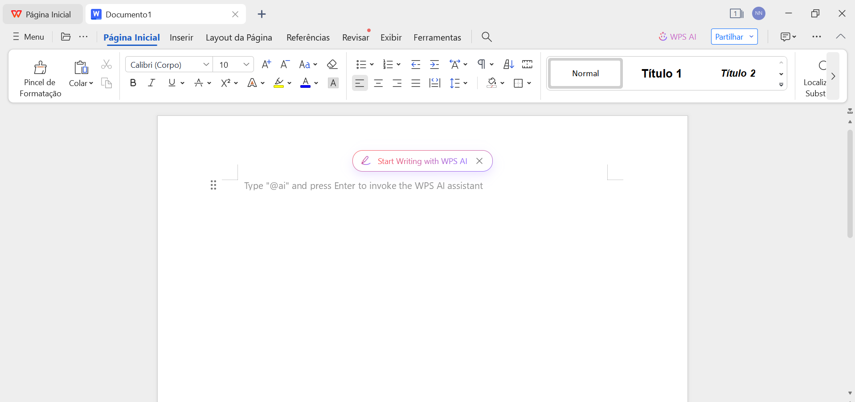Click the Localizar search ribbon icon

[x=822, y=66]
